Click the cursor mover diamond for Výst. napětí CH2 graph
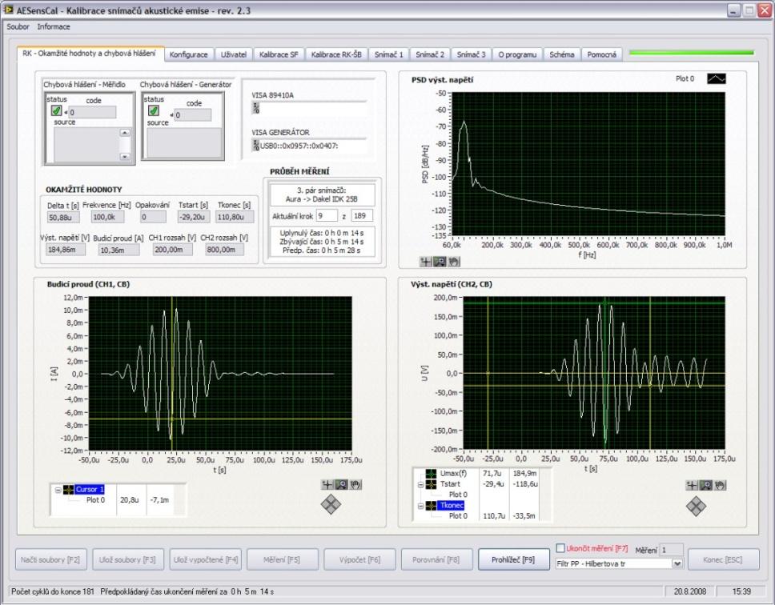The width and height of the screenshot is (775, 605). [x=696, y=507]
